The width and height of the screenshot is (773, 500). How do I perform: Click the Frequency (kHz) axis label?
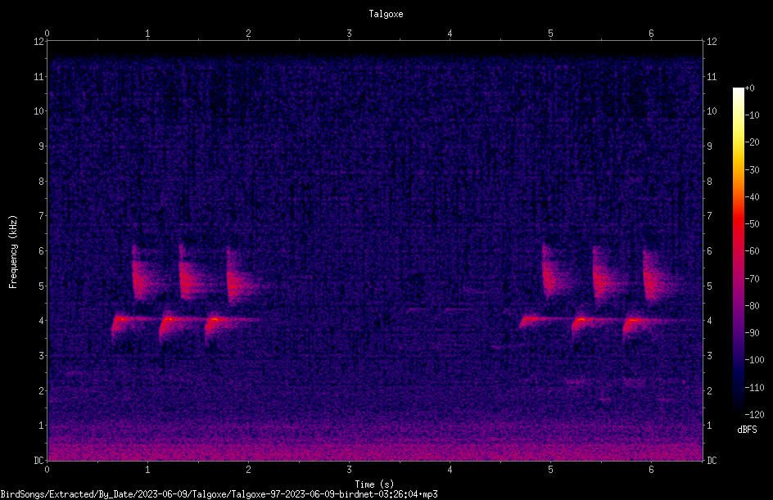[13, 252]
